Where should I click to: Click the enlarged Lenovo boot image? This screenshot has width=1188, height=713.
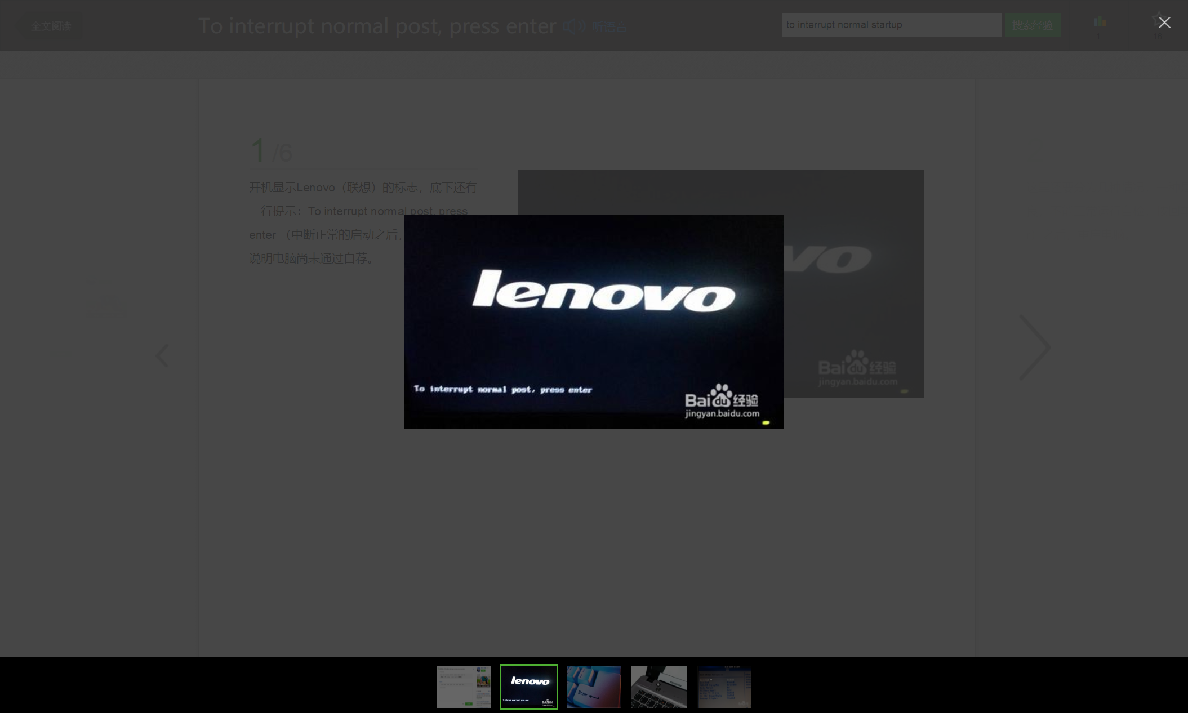[594, 321]
